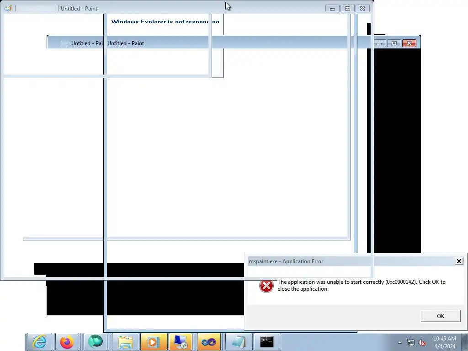Click the Show desktop strip beside the clock
The image size is (468, 351).
[x=465, y=342]
